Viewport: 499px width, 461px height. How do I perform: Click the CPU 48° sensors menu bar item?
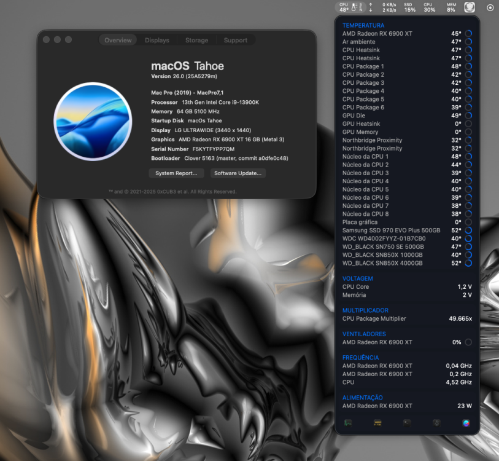click(350, 7)
